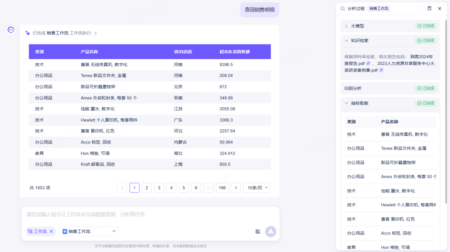Select Hon 椅垫, 可调 in side panel table
450x252 pixels.
point(395,247)
